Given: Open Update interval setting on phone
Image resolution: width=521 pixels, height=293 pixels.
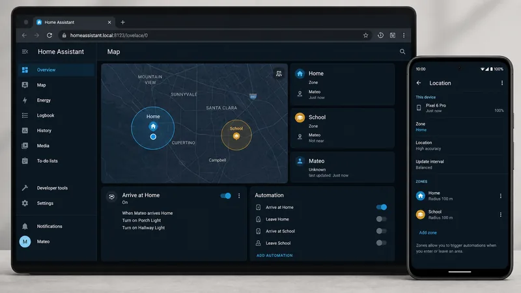Looking at the screenshot, I should pyautogui.click(x=460, y=165).
